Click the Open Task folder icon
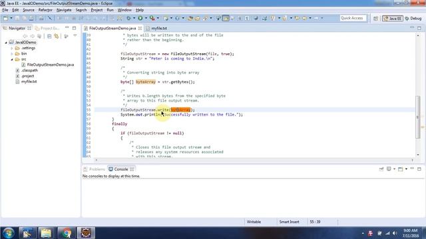The width and height of the screenshot is (426, 239). pyautogui.click(x=198, y=18)
